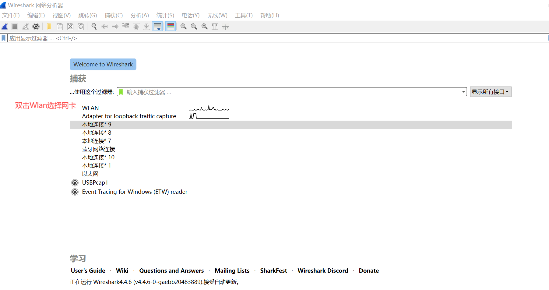This screenshot has width=549, height=290.
Task: Reset text to normal size icon
Action: (x=205, y=27)
